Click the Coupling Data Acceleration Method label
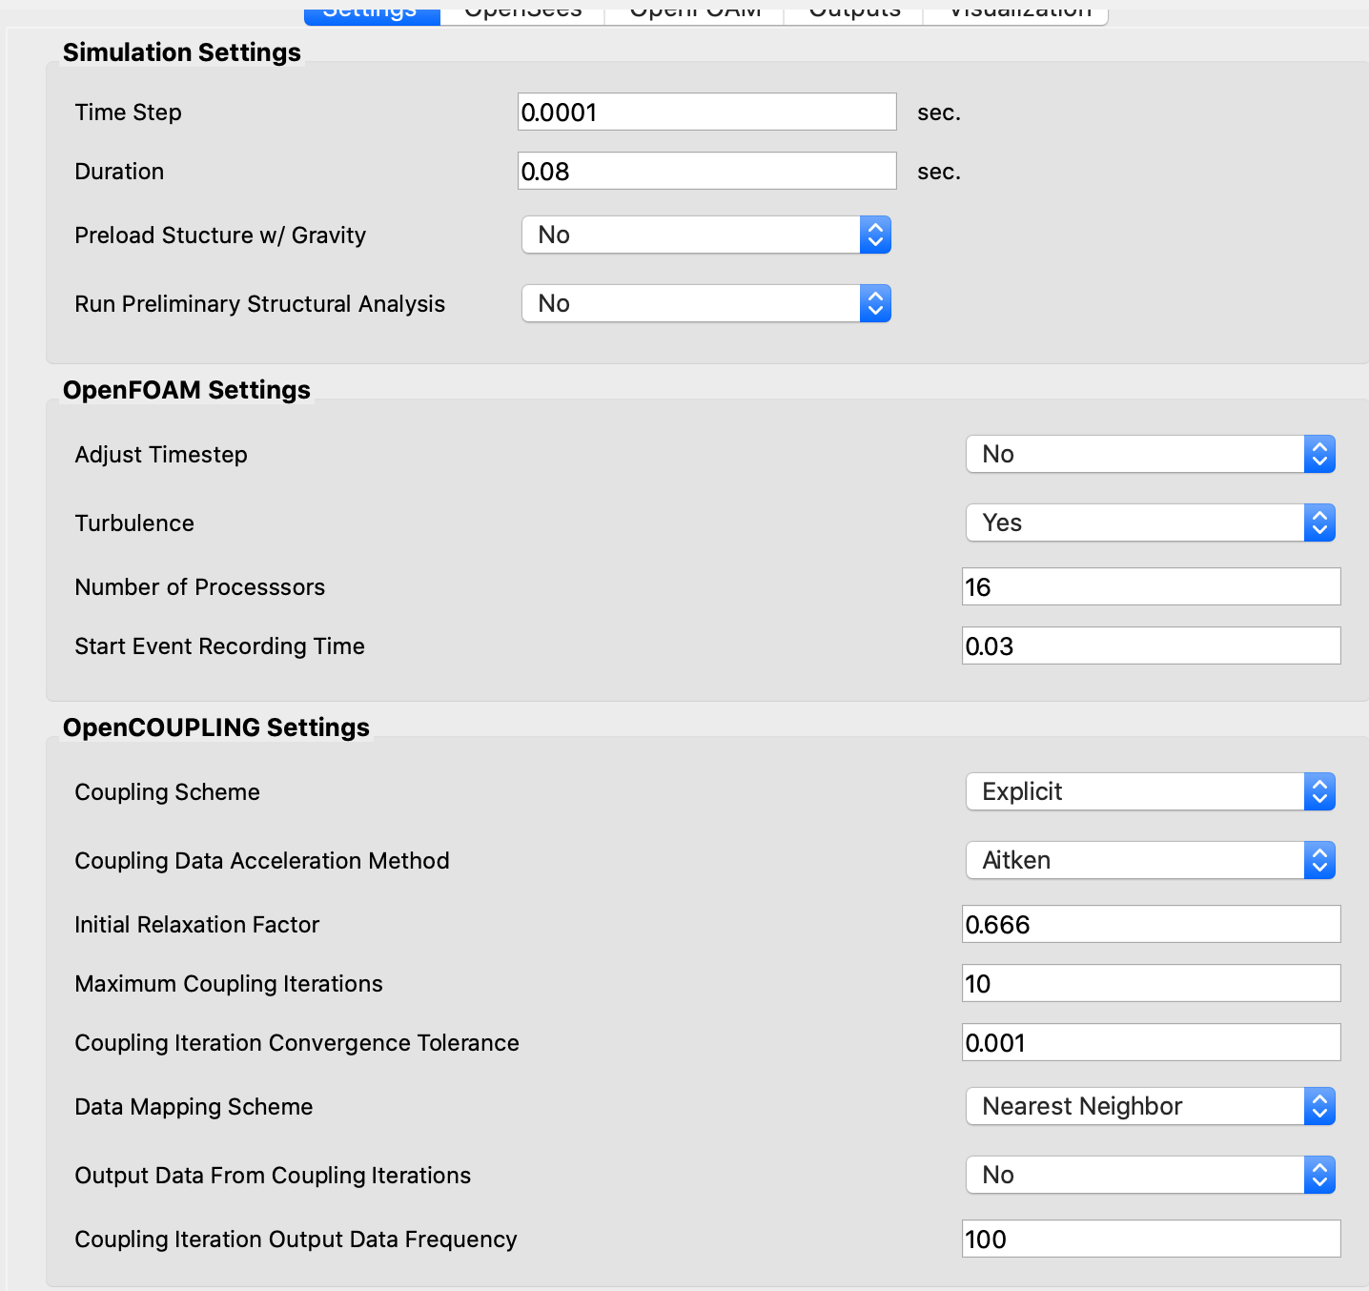Screen dimensions: 1369x1291 pos(262,861)
